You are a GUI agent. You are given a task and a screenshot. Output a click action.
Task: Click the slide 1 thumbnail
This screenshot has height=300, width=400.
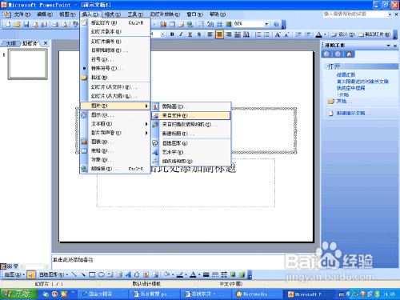pyautogui.click(x=28, y=64)
